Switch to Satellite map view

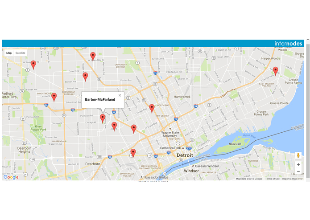click(x=20, y=53)
